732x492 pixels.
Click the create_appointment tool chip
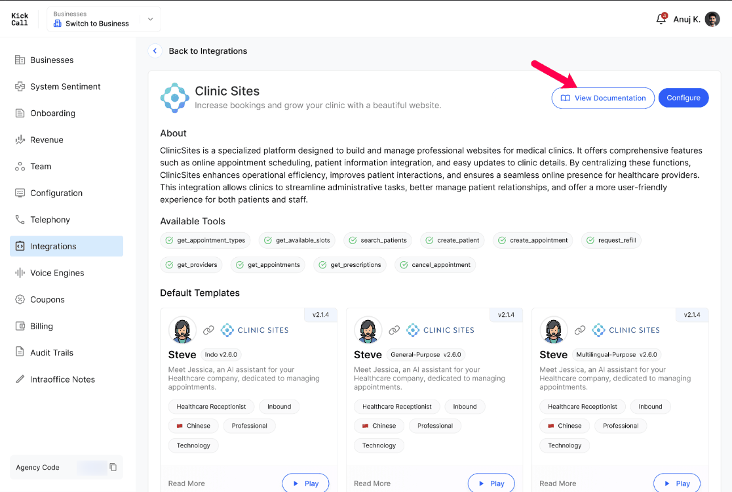click(x=533, y=240)
